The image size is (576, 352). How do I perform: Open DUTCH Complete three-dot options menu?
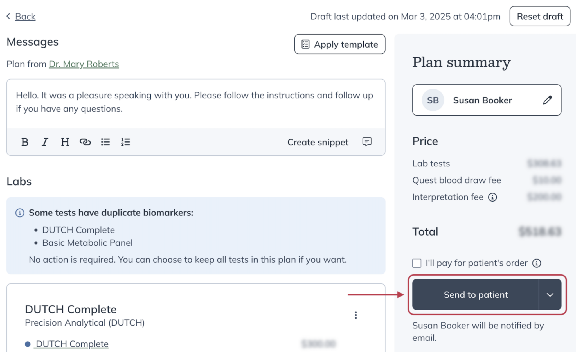tap(356, 315)
